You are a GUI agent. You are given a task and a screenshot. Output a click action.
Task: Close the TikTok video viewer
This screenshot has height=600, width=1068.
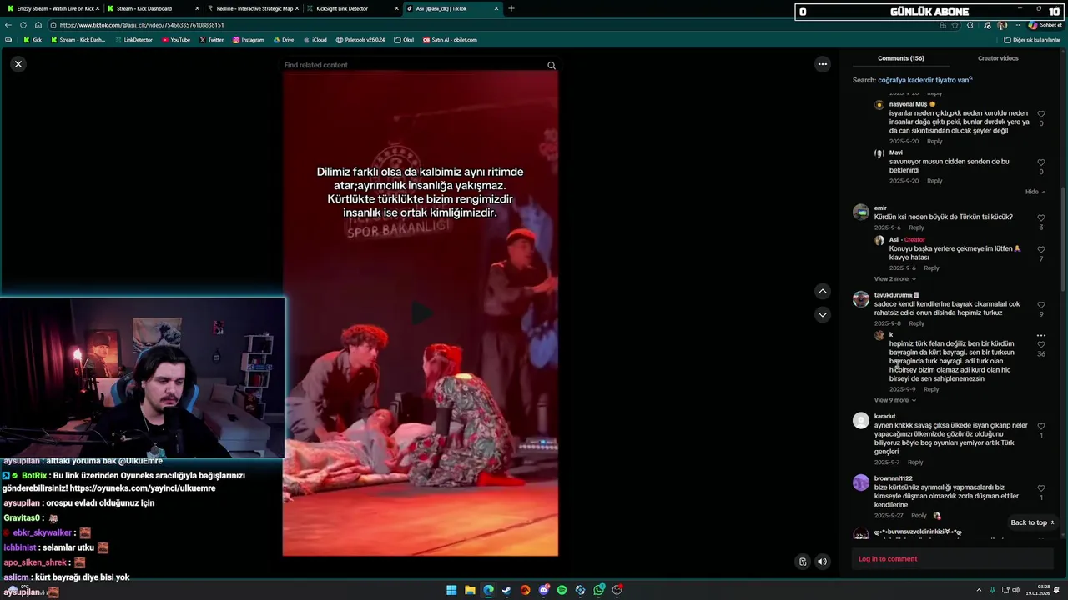coord(18,64)
